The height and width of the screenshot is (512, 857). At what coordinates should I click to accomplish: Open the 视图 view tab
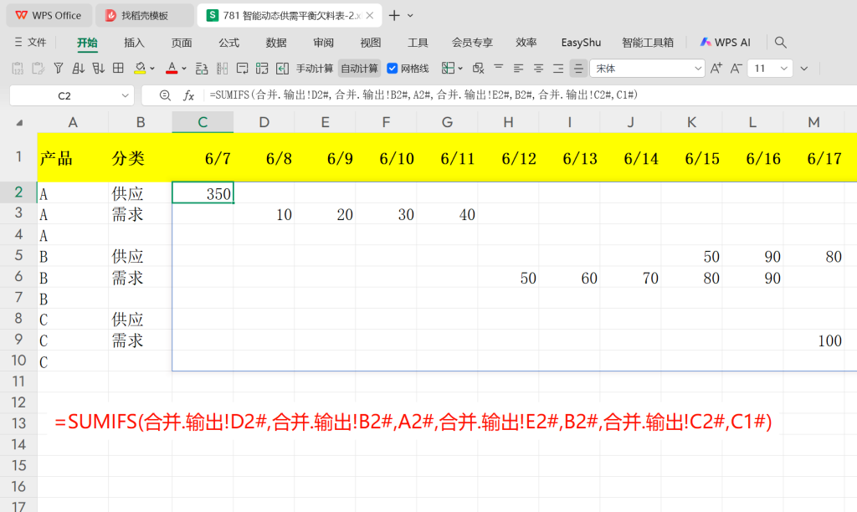click(371, 43)
